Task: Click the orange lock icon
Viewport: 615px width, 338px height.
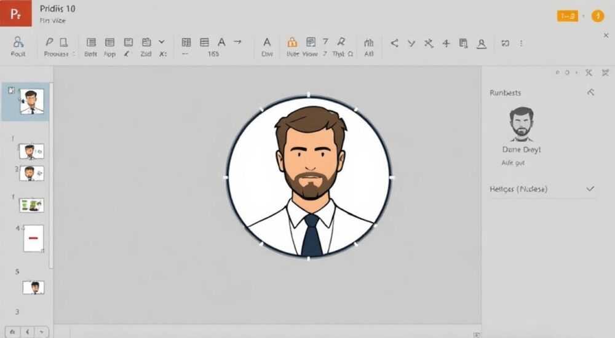Action: (292, 42)
